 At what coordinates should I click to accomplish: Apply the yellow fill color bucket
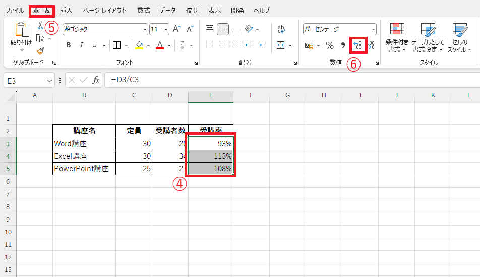[x=140, y=45]
